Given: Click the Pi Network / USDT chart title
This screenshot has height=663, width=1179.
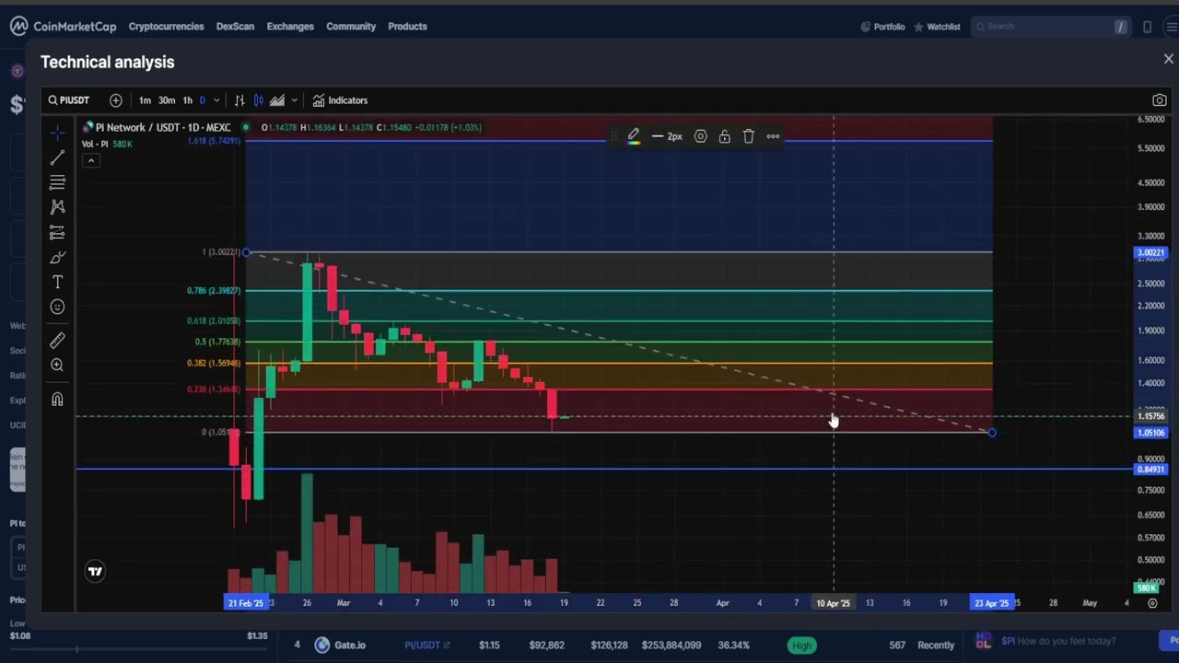Looking at the screenshot, I should 163,128.
